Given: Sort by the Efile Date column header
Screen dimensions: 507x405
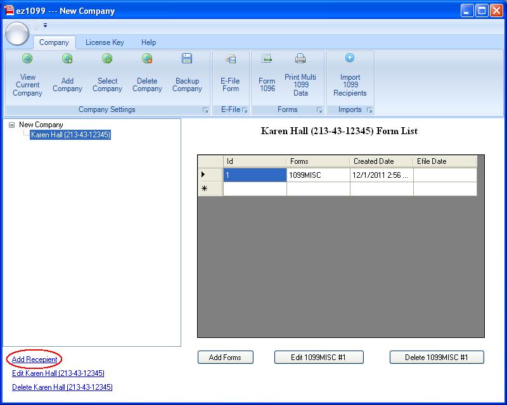Looking at the screenshot, I should pos(445,161).
